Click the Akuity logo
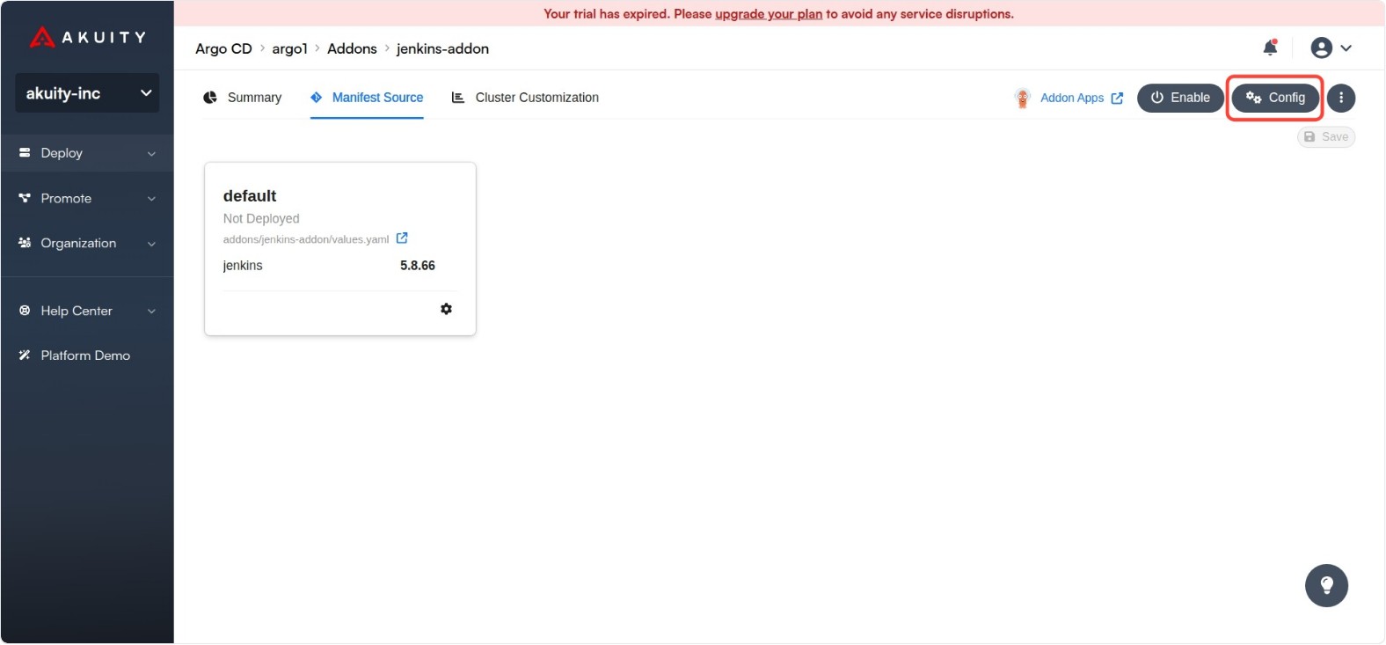The image size is (1386, 645). (87, 37)
